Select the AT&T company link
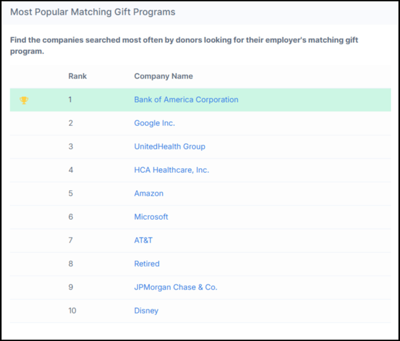The width and height of the screenshot is (400, 341). pyautogui.click(x=143, y=240)
